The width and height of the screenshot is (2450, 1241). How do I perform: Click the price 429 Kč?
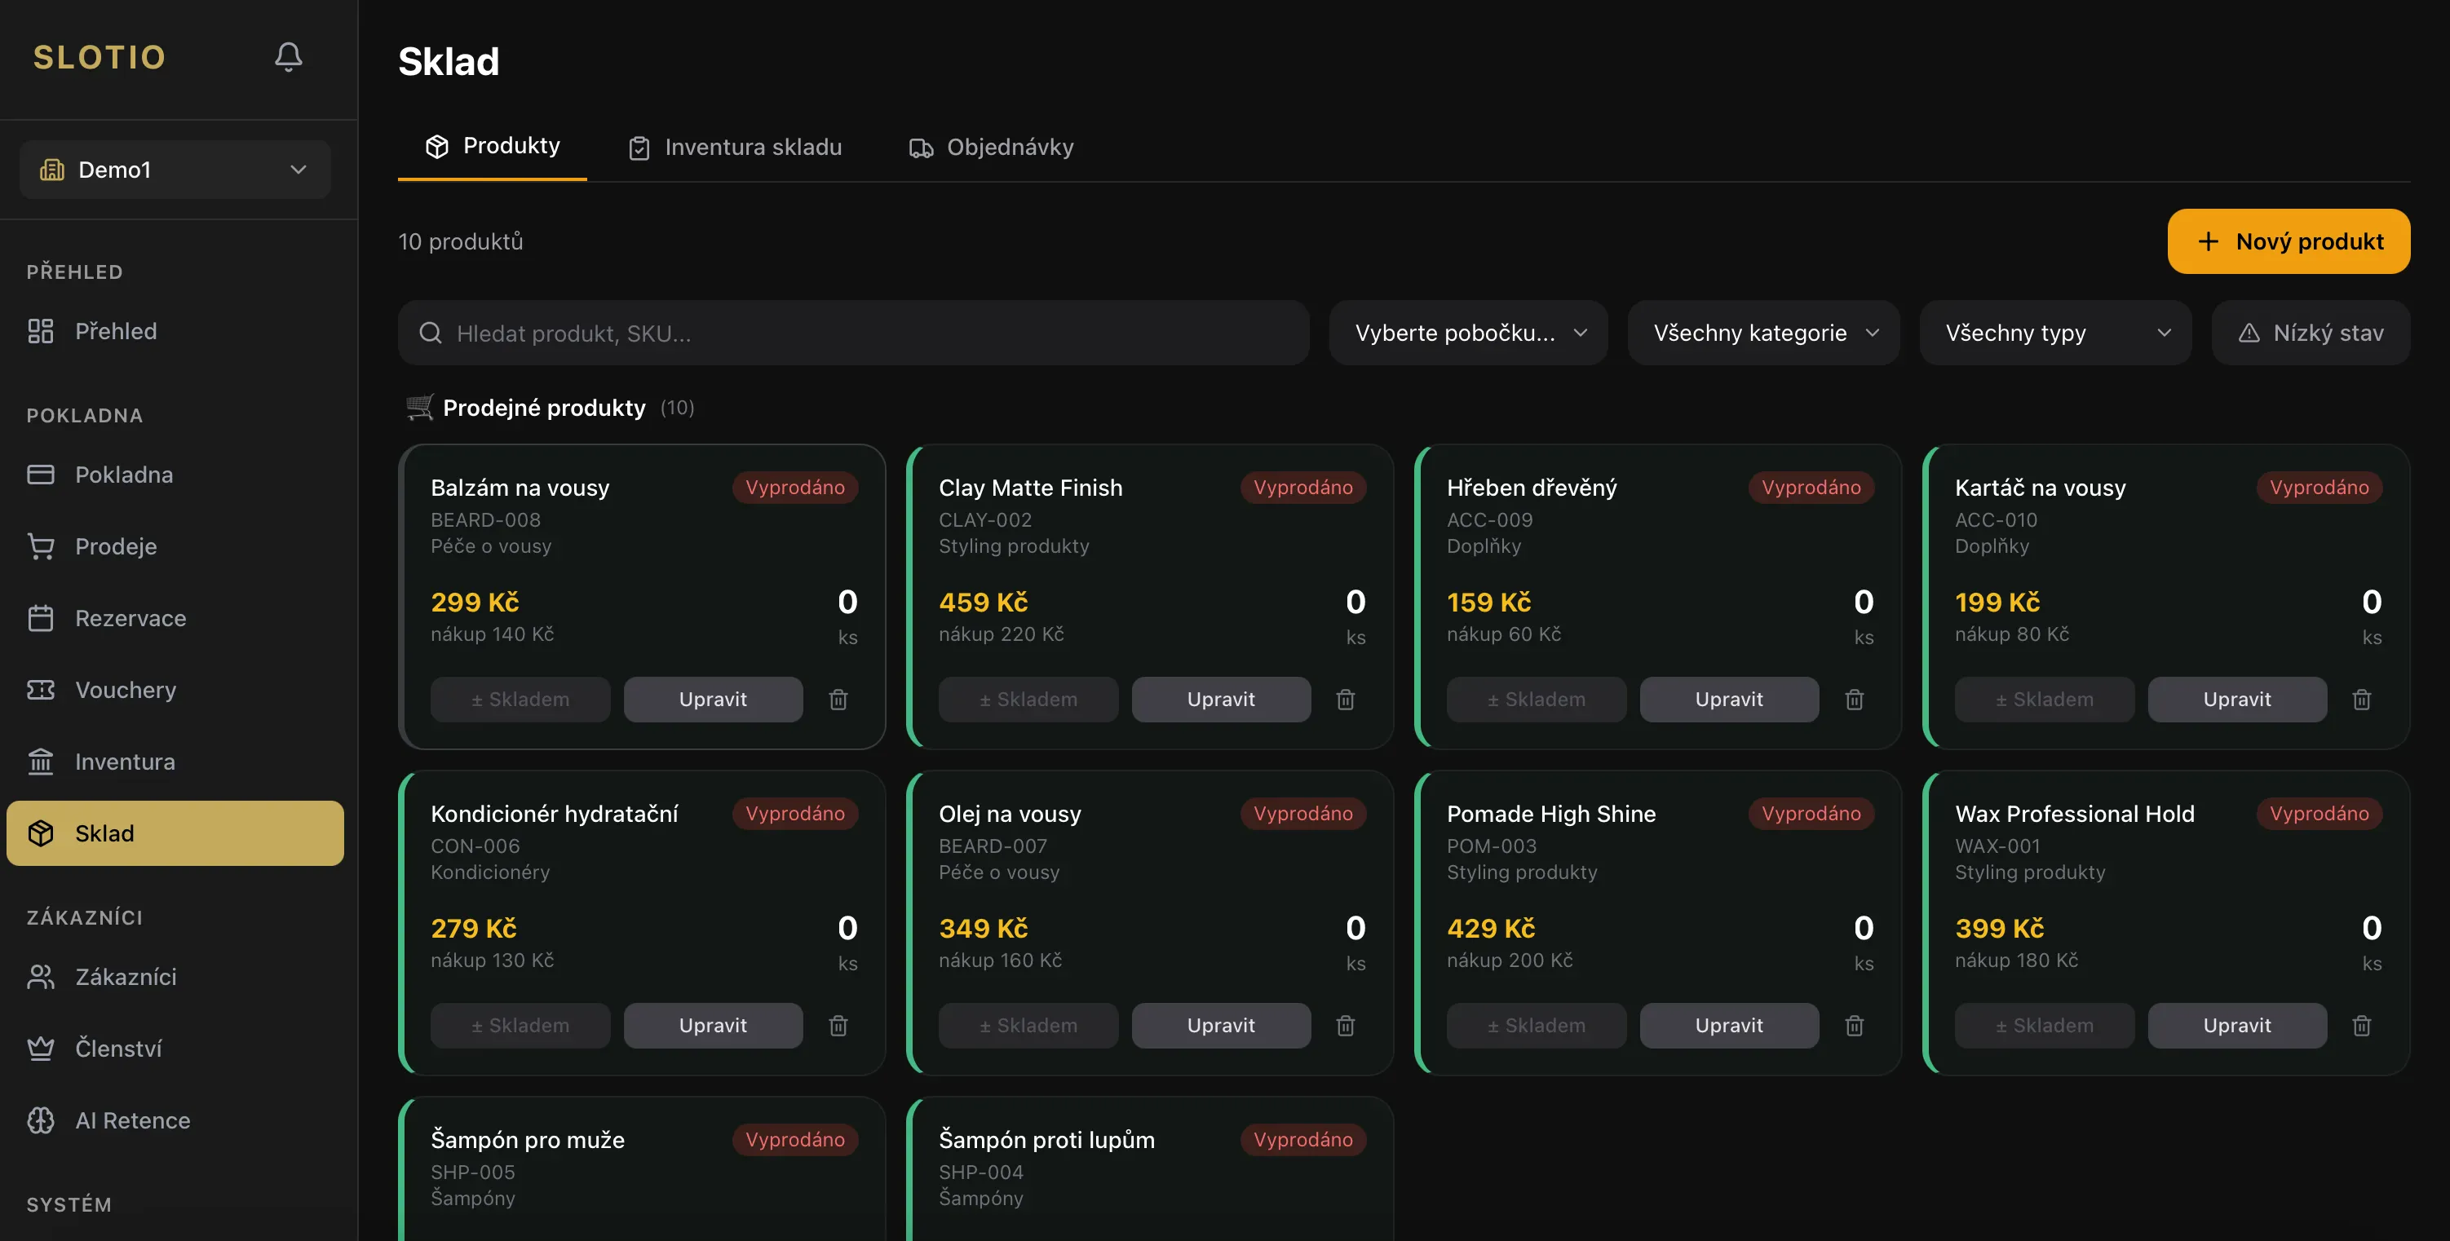tap(1490, 928)
